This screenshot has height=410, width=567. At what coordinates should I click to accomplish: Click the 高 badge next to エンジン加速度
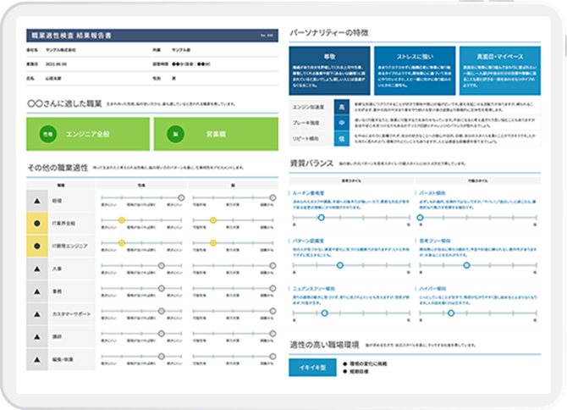[342, 107]
